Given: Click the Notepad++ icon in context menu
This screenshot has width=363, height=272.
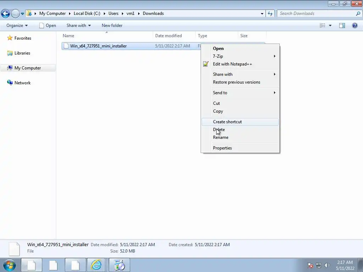Looking at the screenshot, I should [206, 64].
